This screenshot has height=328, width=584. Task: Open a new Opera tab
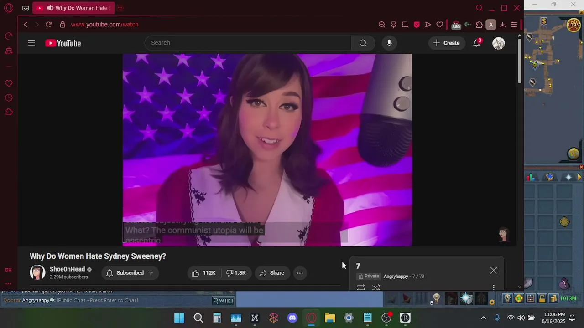pyautogui.click(x=120, y=8)
